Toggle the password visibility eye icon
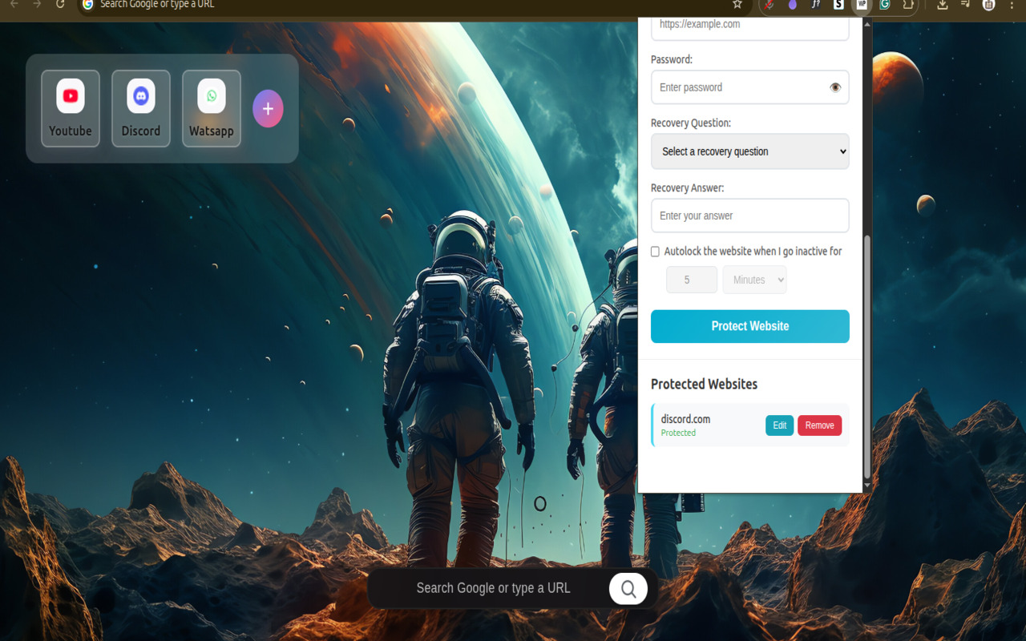Viewport: 1026px width, 641px height. coord(835,87)
